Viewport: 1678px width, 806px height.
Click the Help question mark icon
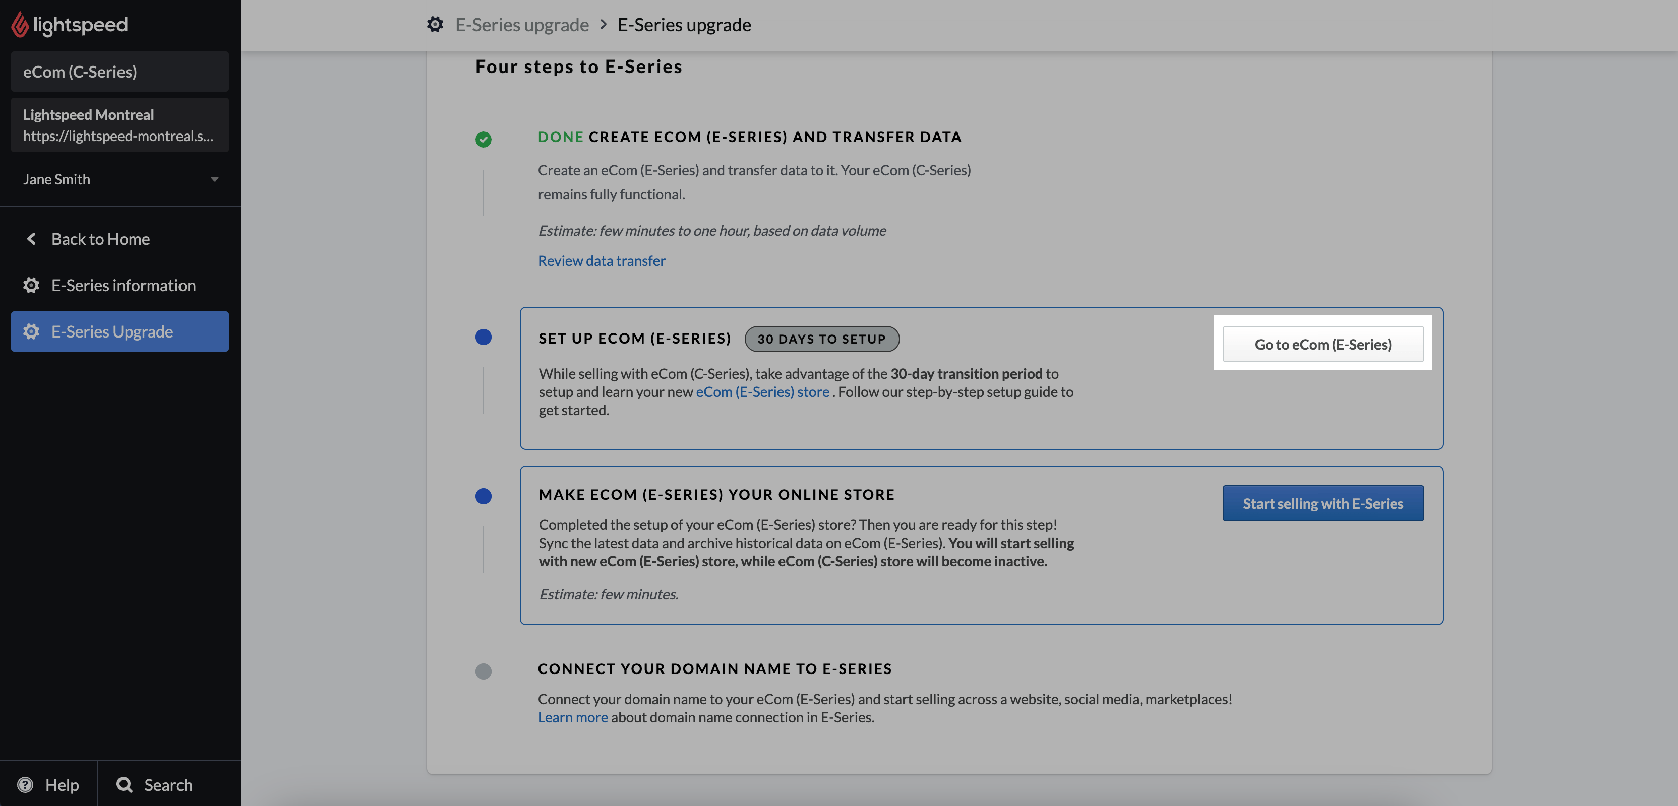[x=25, y=784]
